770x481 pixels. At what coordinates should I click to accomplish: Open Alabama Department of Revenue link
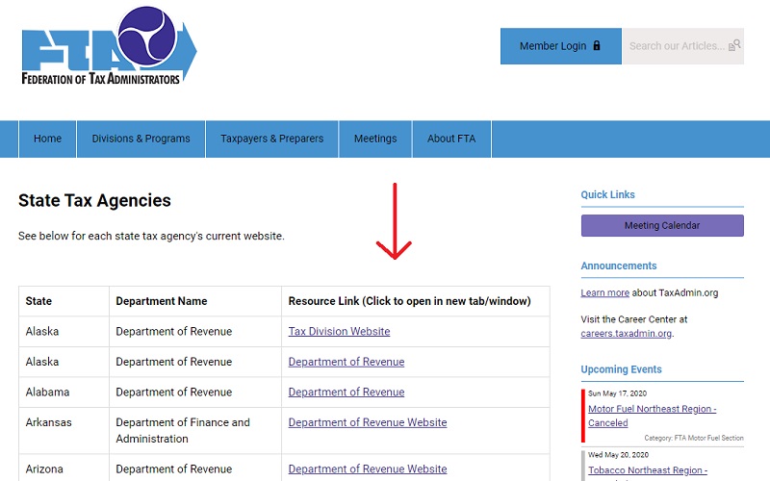click(x=346, y=392)
